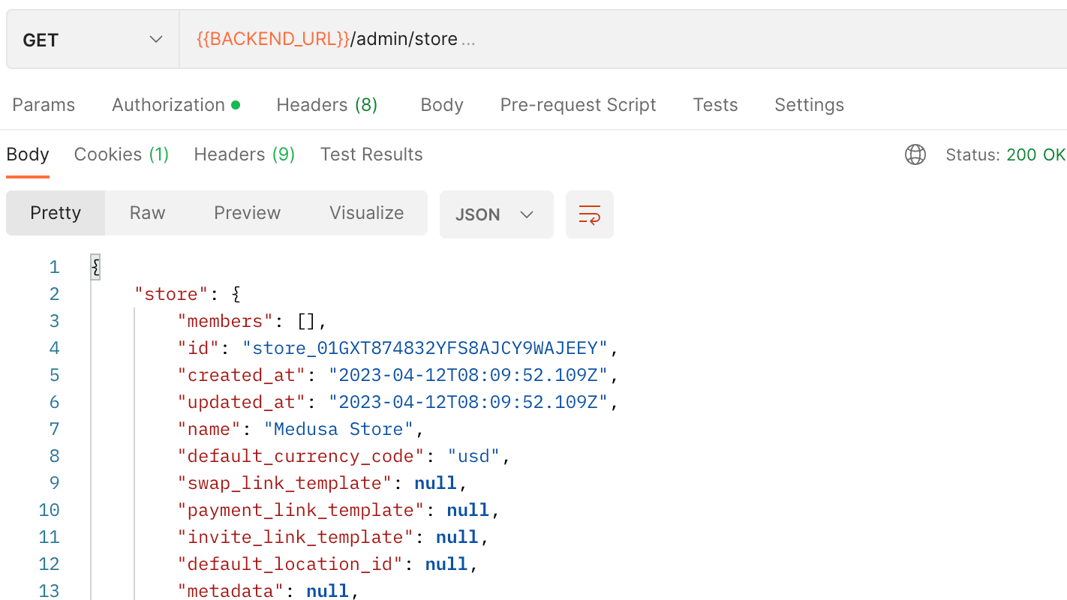Open the Test Results tab
The width and height of the screenshot is (1067, 600).
coord(371,154)
